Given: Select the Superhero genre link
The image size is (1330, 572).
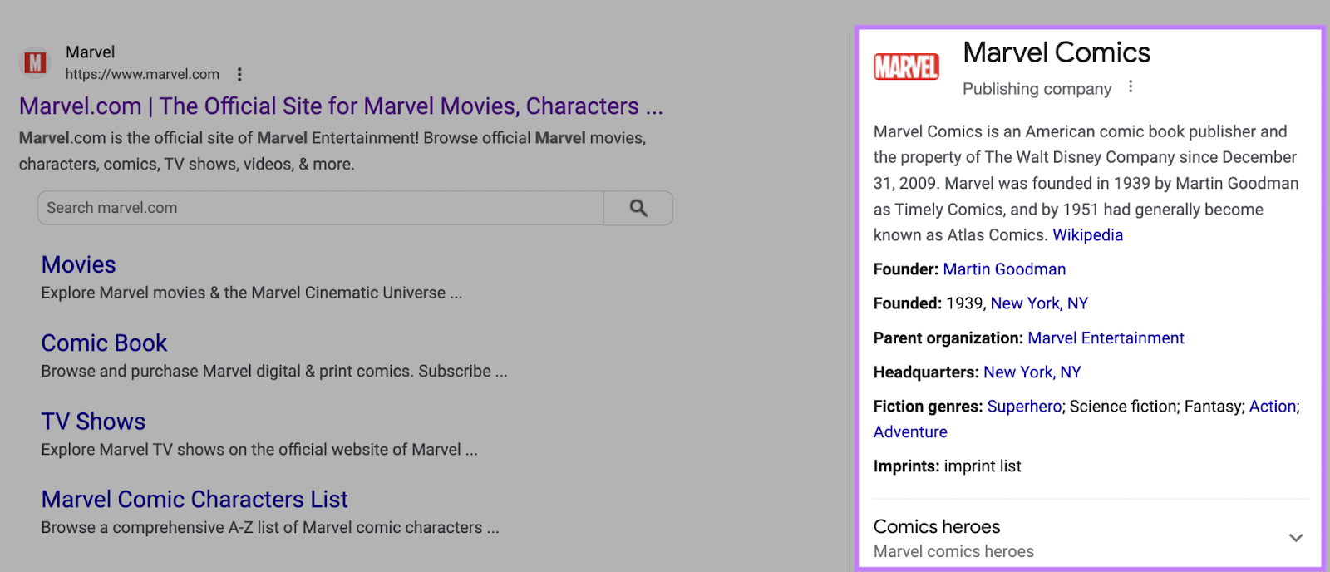Looking at the screenshot, I should point(1024,407).
